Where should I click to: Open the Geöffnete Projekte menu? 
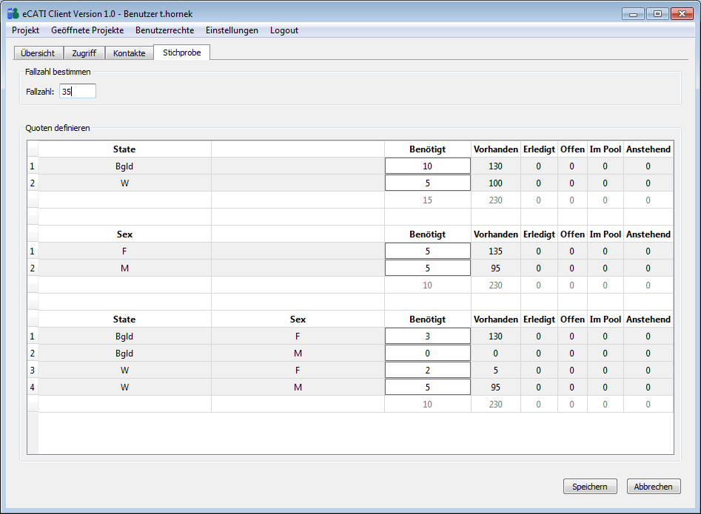click(x=87, y=30)
